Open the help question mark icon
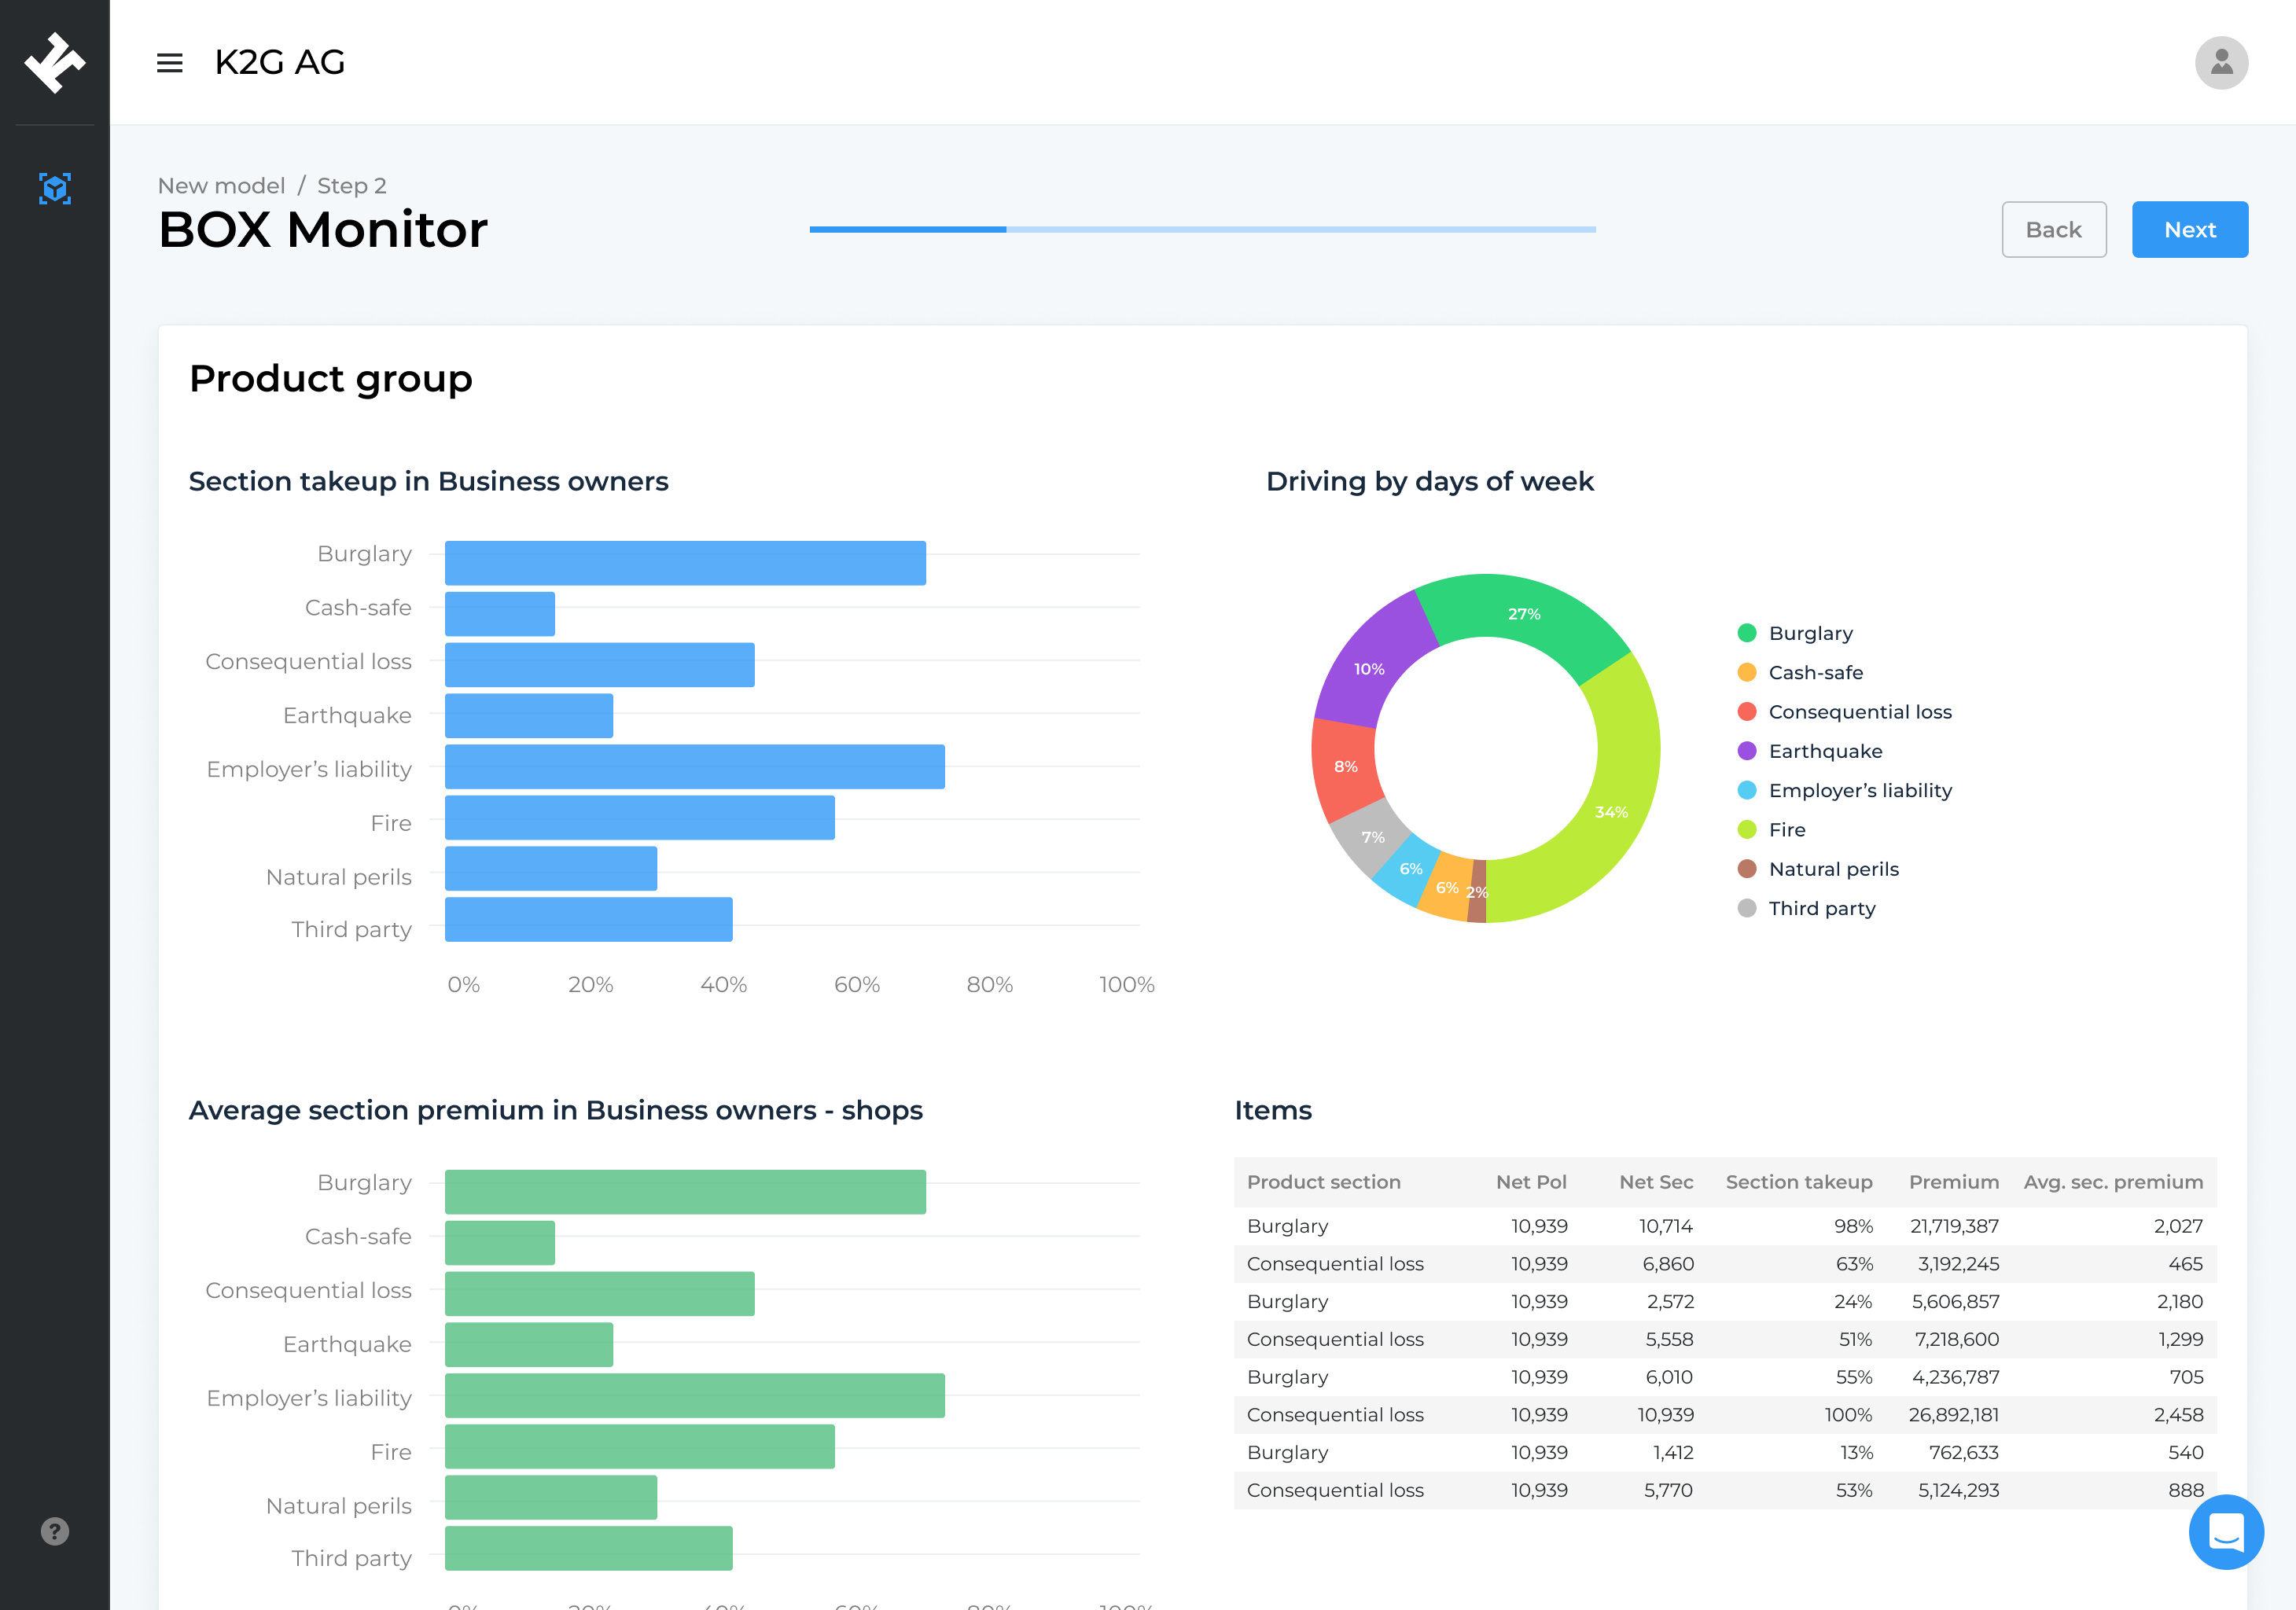 pyautogui.click(x=55, y=1531)
